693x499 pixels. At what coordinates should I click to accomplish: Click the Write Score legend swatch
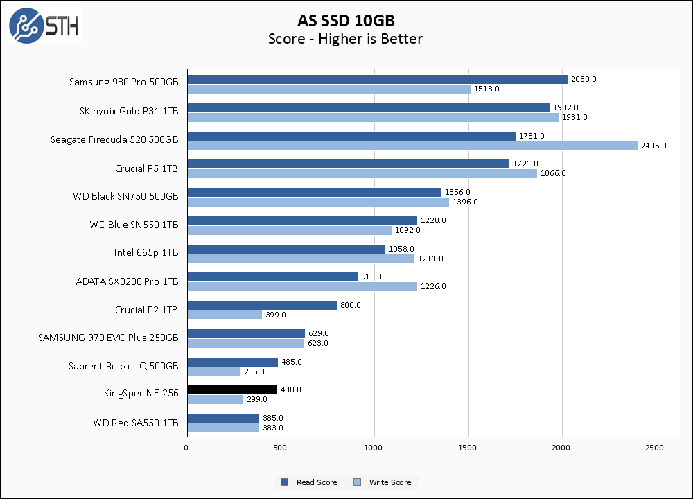click(357, 482)
